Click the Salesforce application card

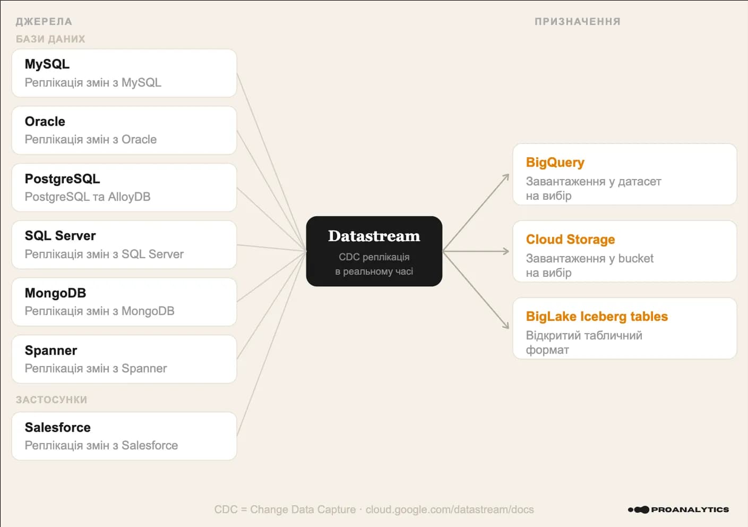tap(124, 436)
